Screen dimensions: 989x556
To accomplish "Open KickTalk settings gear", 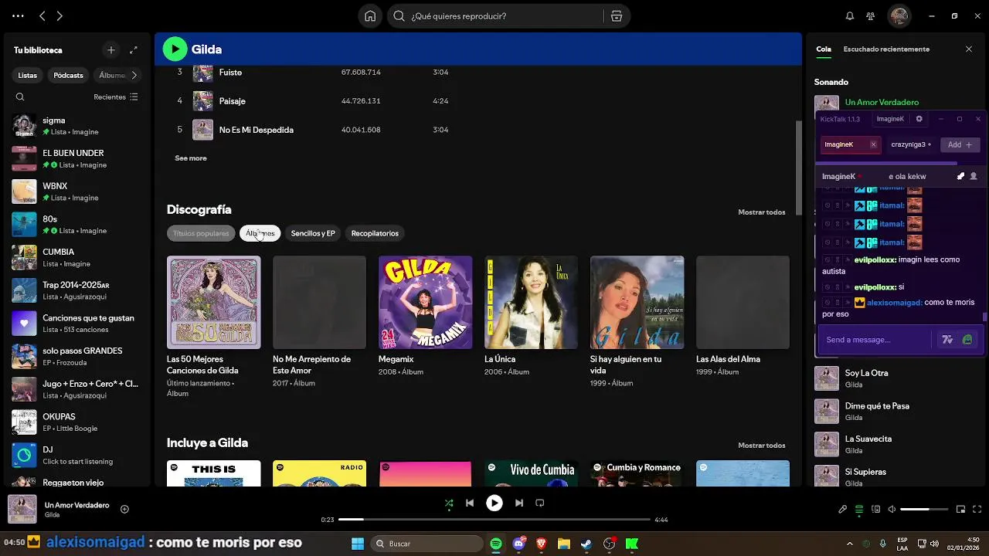I will (919, 119).
